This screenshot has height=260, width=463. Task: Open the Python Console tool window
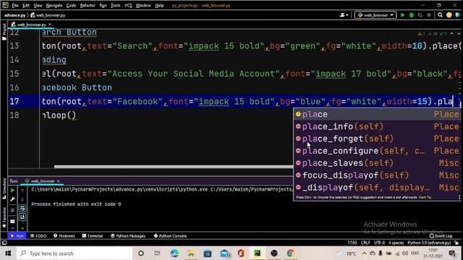click(x=170, y=236)
